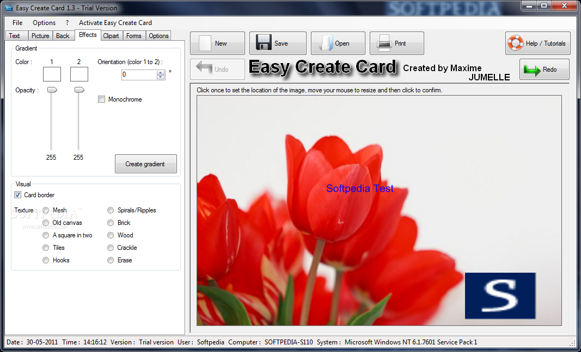Switch to the Back tab

click(63, 35)
